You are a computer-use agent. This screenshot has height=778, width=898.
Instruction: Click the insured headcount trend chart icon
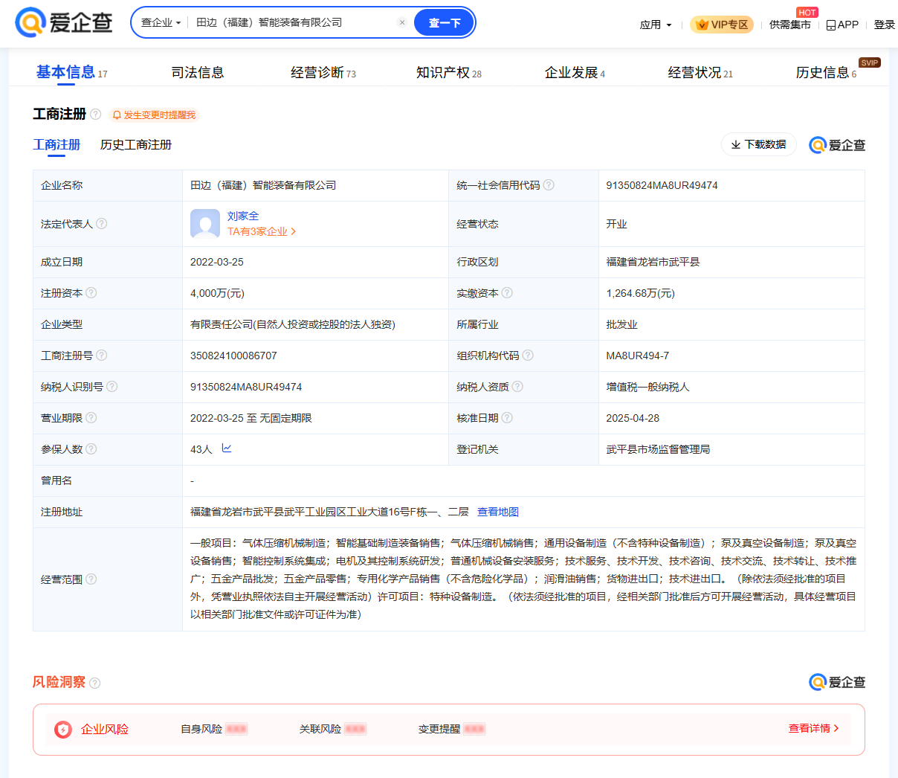pyautogui.click(x=227, y=449)
